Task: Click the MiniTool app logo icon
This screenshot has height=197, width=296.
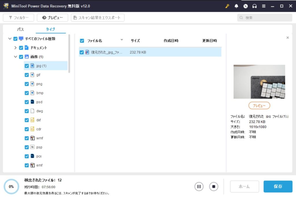Action: [x=6, y=6]
